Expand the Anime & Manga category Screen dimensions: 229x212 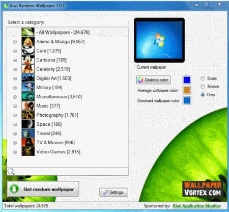15,42
